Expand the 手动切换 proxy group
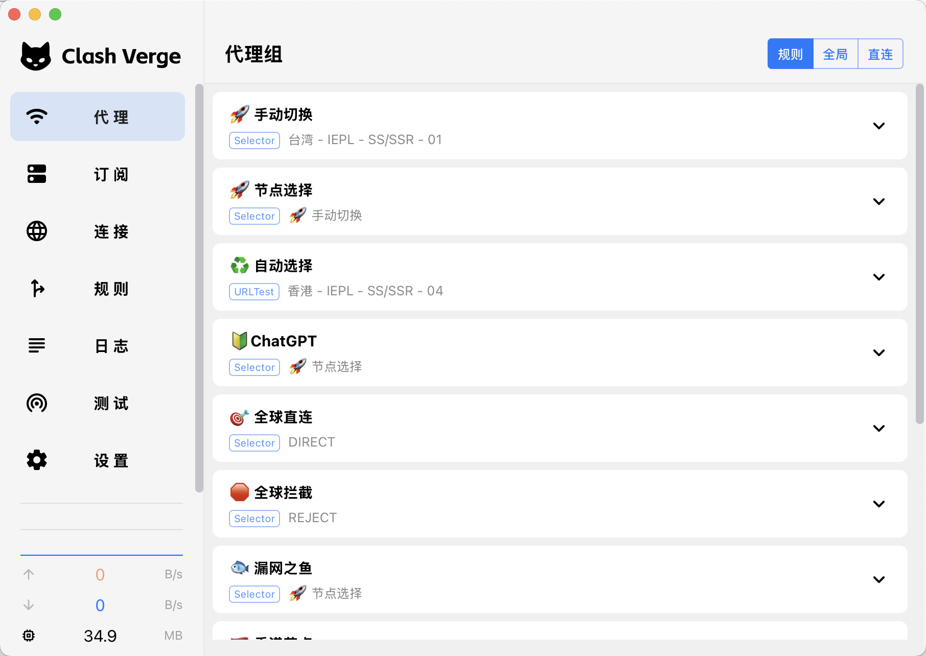 click(878, 126)
